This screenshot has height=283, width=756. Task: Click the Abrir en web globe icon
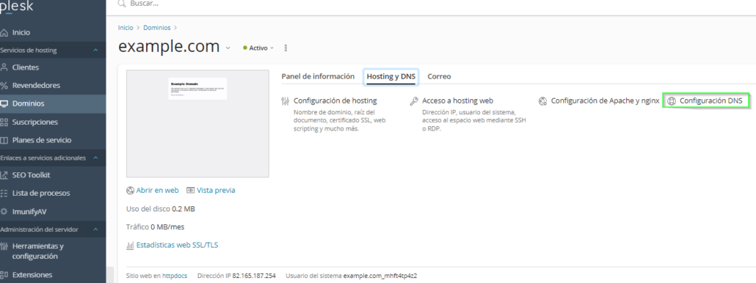(x=130, y=190)
